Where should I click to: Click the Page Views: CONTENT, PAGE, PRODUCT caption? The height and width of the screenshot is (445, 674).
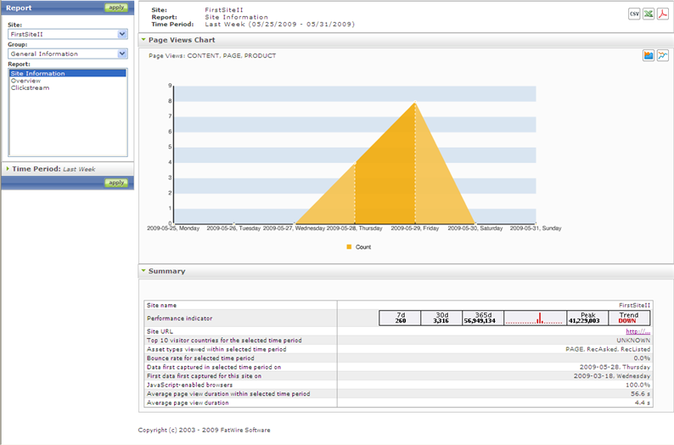point(212,55)
